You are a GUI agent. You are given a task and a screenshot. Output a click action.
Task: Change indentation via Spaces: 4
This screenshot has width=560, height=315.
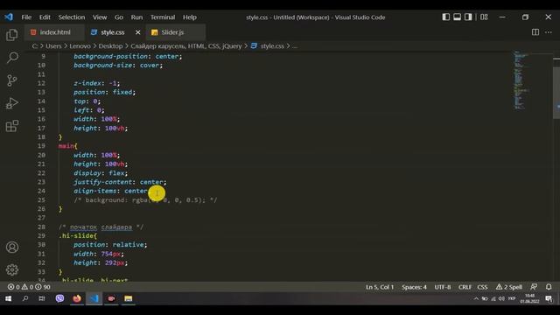point(414,287)
